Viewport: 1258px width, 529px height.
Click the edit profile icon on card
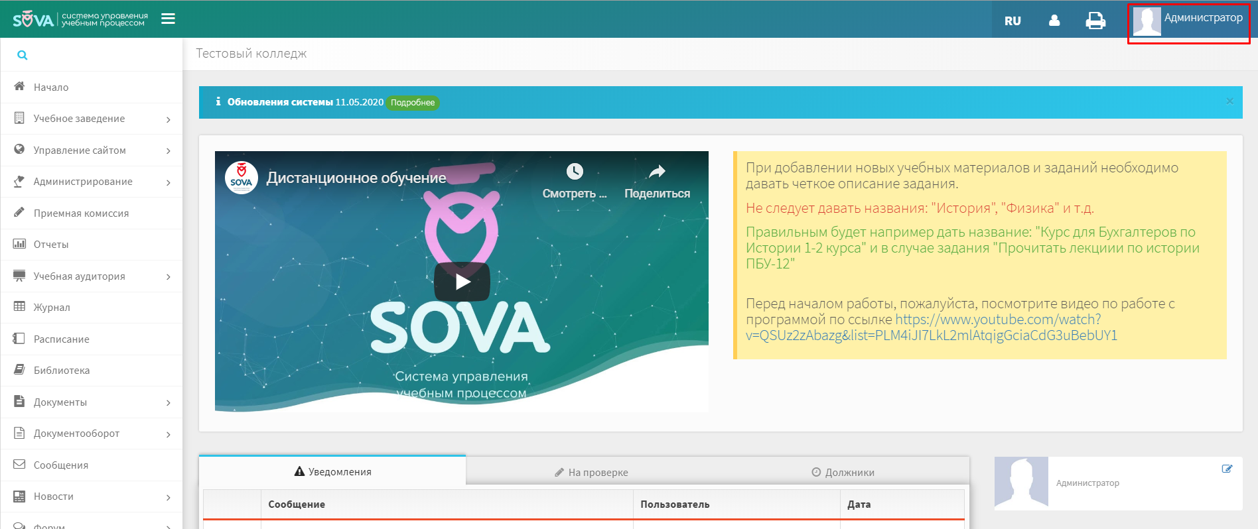coord(1227,469)
